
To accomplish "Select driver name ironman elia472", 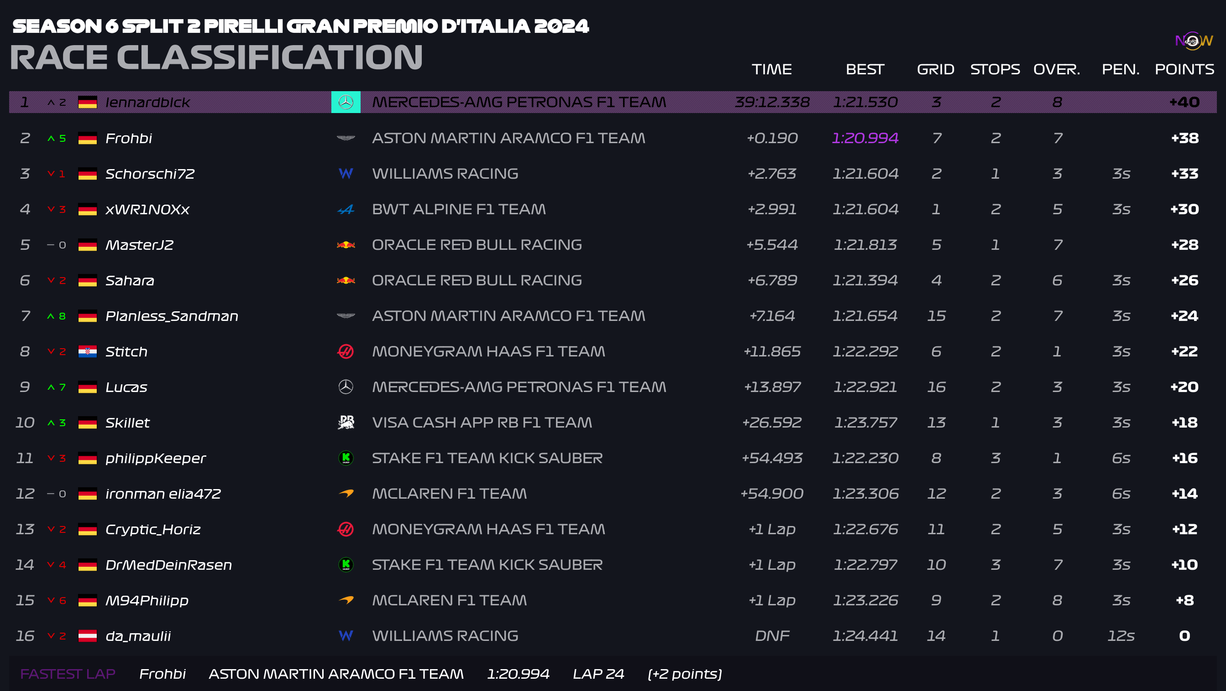I will click(163, 494).
